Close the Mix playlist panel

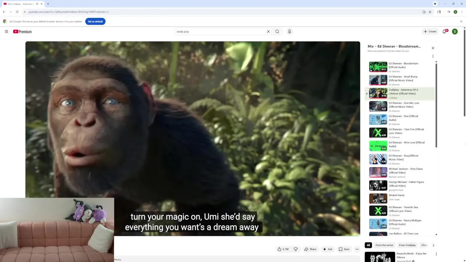[433, 48]
